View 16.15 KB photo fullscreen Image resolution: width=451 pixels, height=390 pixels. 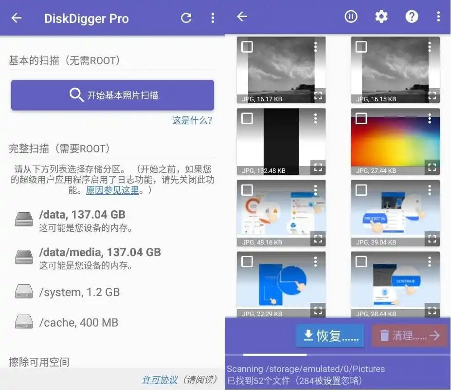(432, 95)
